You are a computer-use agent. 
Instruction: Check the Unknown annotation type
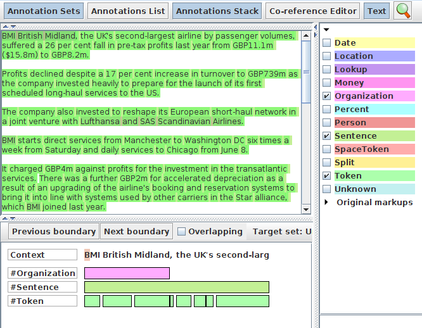point(327,189)
